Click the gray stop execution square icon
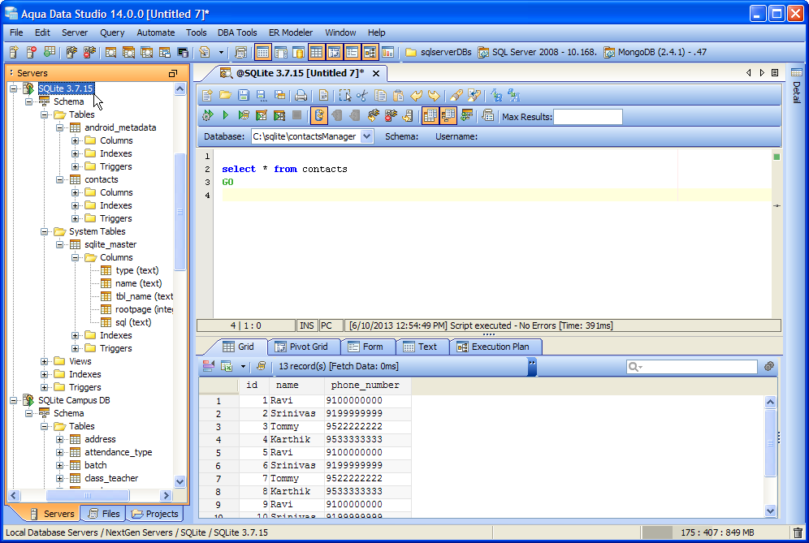The image size is (809, 543). 296,115
